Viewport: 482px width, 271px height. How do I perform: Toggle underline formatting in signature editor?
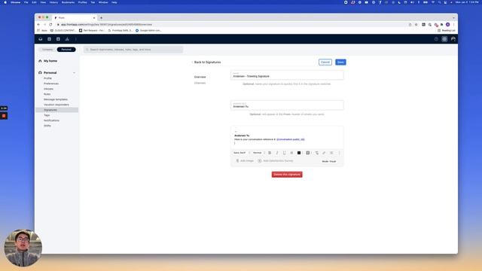285,153
